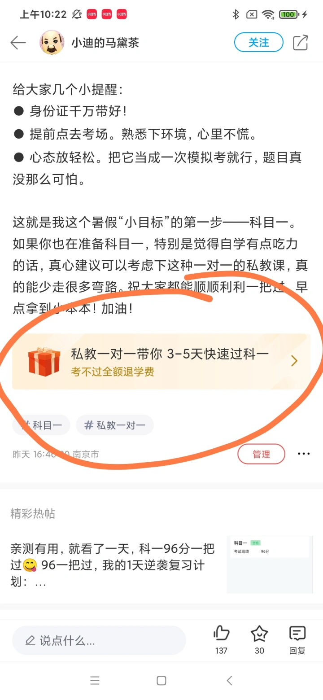Open 小迪的马黛茶 profile avatar
Screen dimensions: 323x700
tap(52, 43)
